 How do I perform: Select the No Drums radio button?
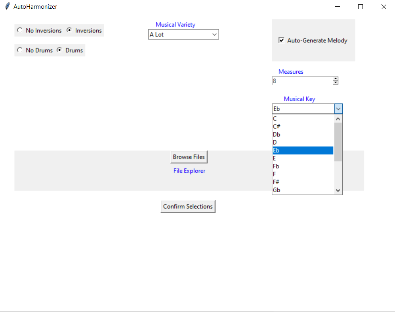pos(20,50)
